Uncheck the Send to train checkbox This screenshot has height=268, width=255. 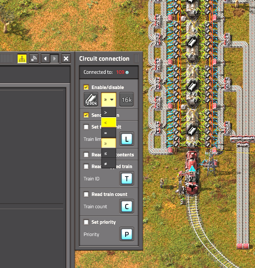tap(86, 115)
